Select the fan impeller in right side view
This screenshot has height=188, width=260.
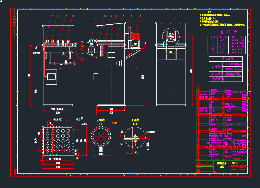tap(171, 36)
